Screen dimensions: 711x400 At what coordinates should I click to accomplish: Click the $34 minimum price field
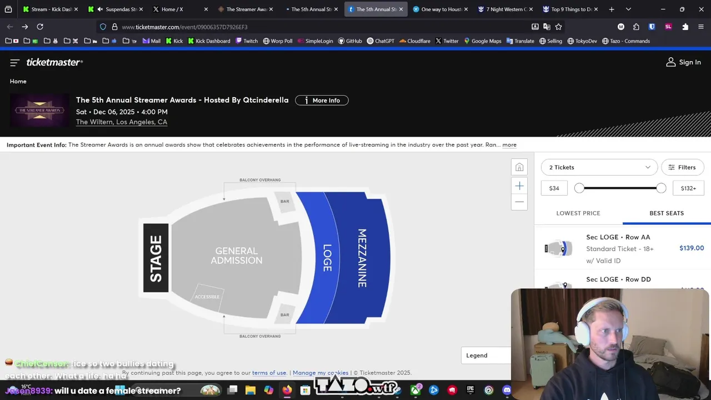coord(554,188)
